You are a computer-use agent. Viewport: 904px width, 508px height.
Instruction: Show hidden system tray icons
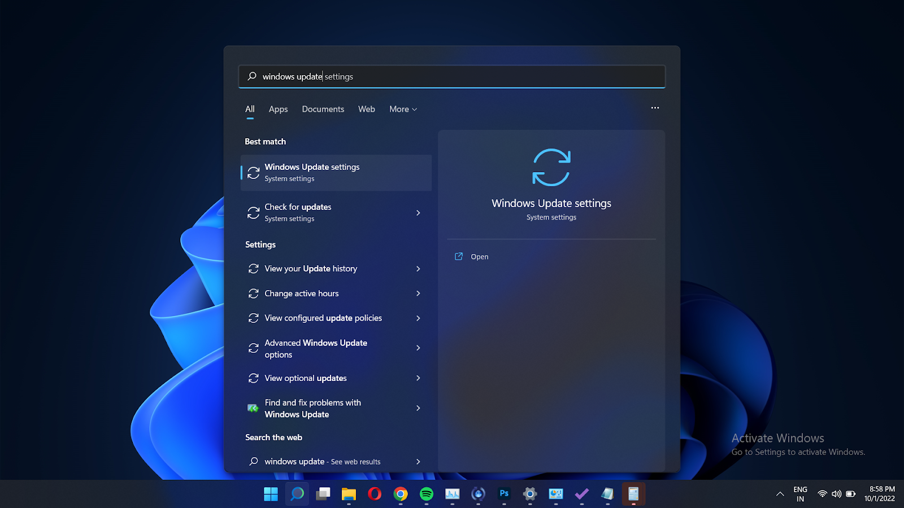780,494
